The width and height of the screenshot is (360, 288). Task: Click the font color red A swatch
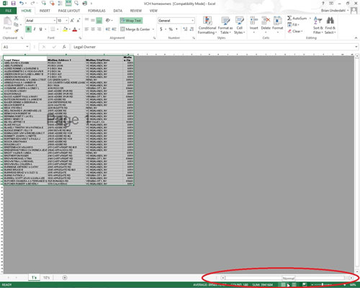(75, 30)
